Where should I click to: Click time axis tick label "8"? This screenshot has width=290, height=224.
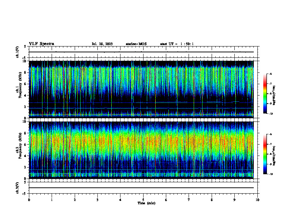click(x=212, y=200)
